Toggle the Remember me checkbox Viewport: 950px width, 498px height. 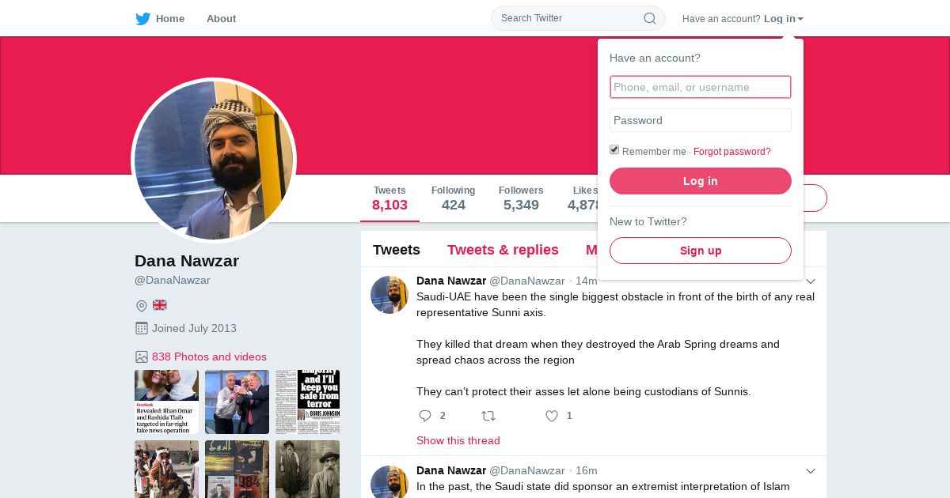(x=614, y=150)
